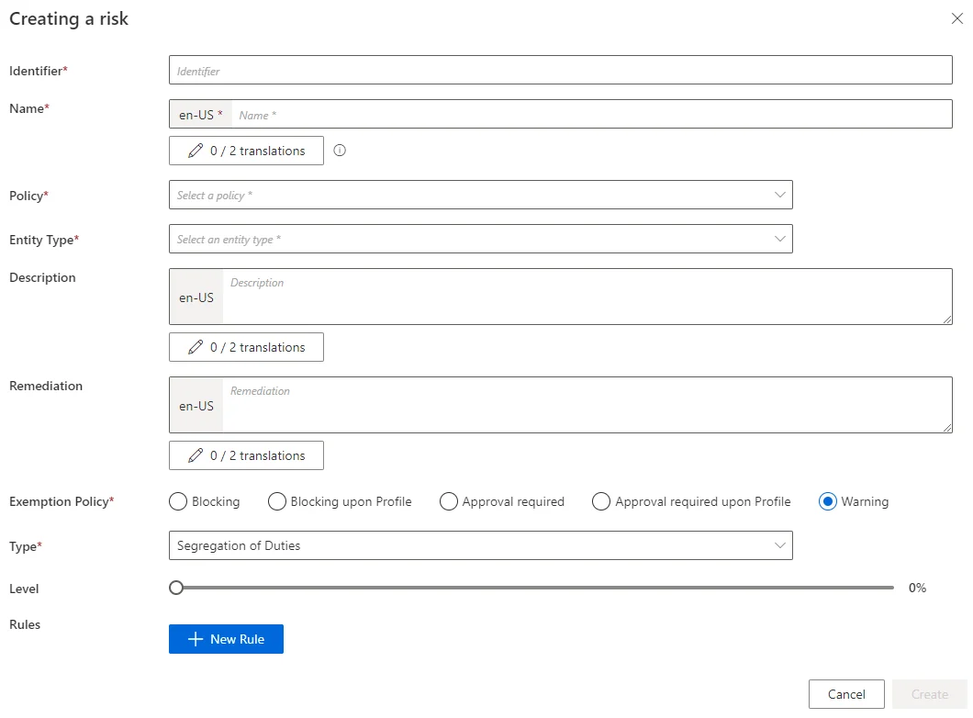
Task: Click pencil icon in Description translations button
Action: coord(196,347)
